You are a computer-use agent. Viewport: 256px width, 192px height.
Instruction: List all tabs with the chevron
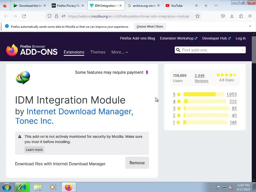tap(216, 5)
